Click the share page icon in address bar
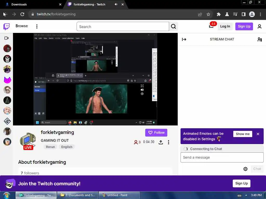This screenshot has width=266, height=199. 200,15
